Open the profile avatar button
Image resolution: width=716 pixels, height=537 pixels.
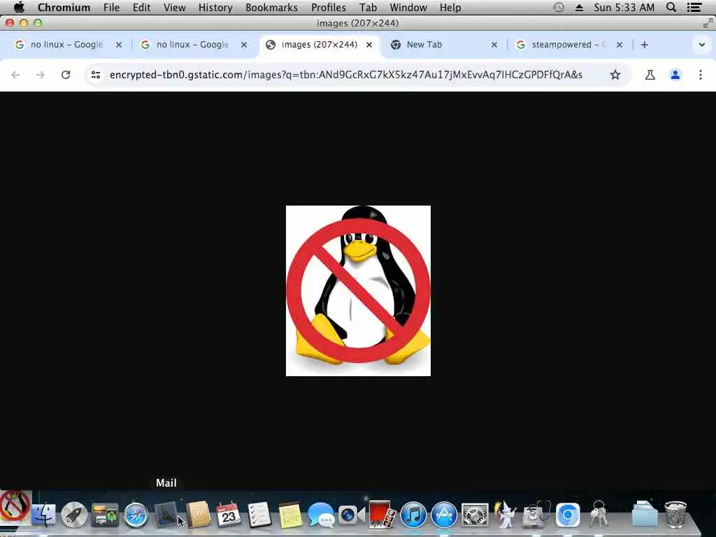[675, 75]
